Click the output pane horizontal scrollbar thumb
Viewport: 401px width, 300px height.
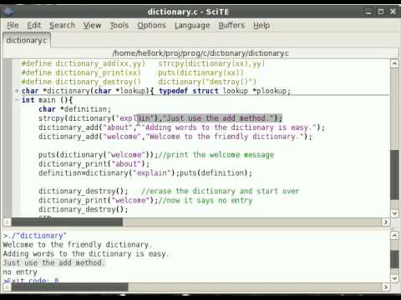(69, 287)
